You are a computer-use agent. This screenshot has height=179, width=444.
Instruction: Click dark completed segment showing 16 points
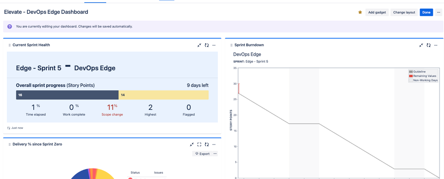pos(68,95)
